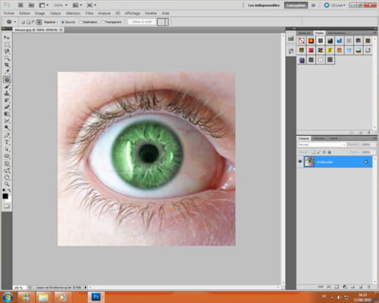The image size is (379, 303).
Task: Toggle lock transparent pixels in Calques
Action: pos(313,152)
